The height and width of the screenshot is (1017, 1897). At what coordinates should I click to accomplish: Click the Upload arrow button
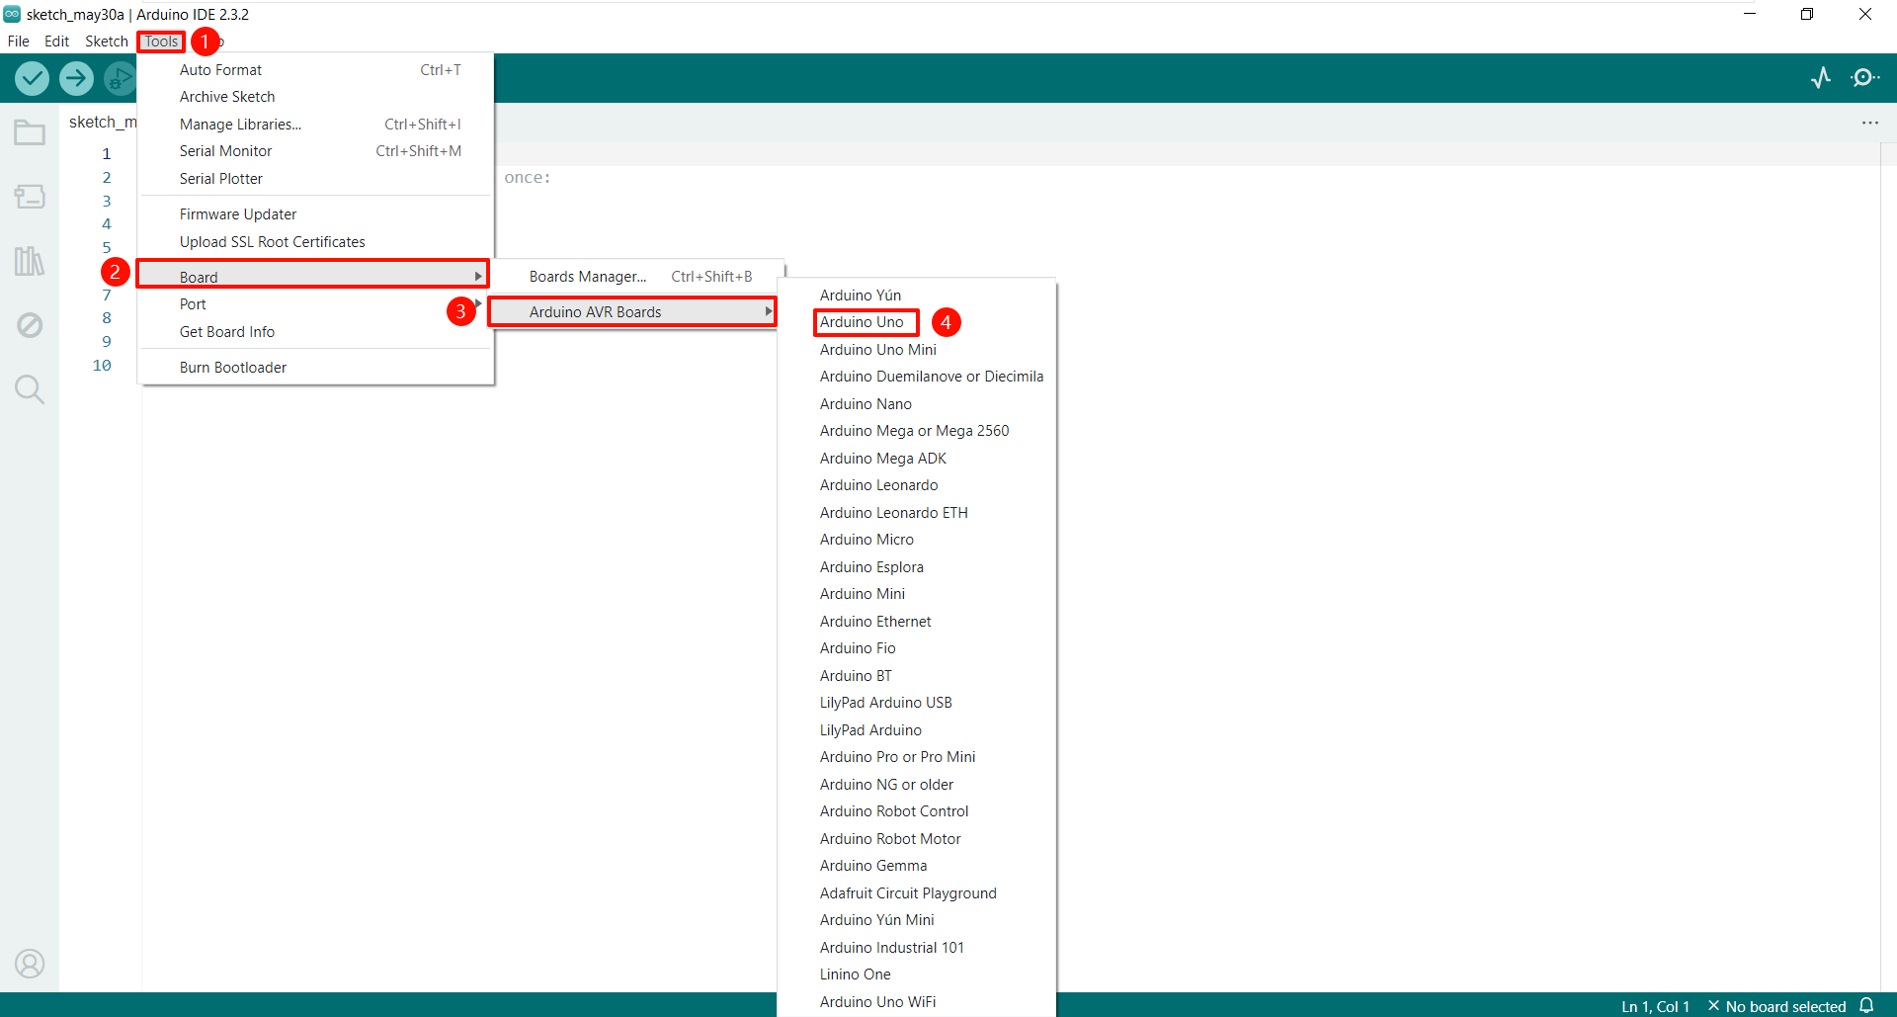[76, 78]
